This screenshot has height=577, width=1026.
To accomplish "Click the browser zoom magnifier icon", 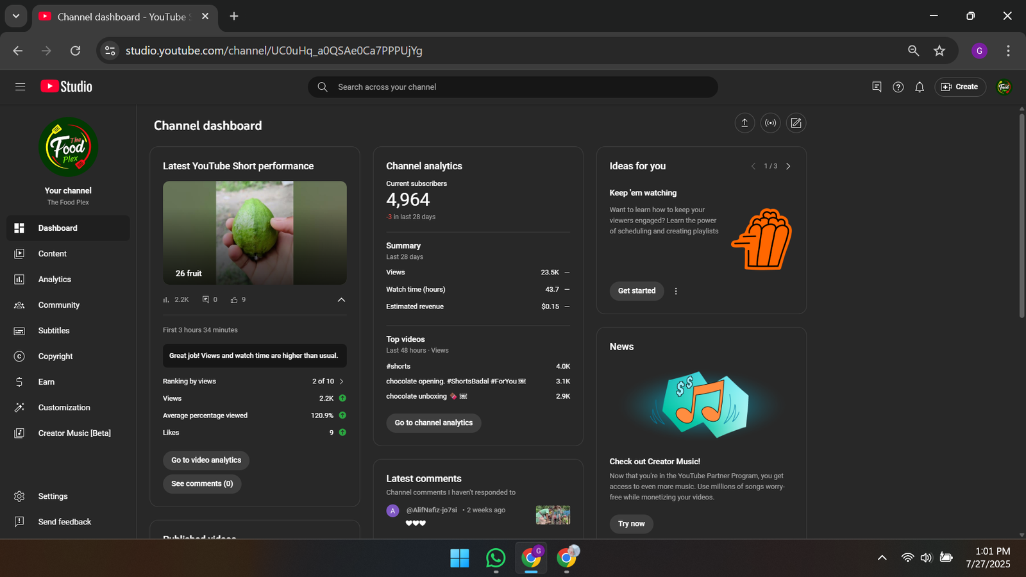I will pos(913,51).
